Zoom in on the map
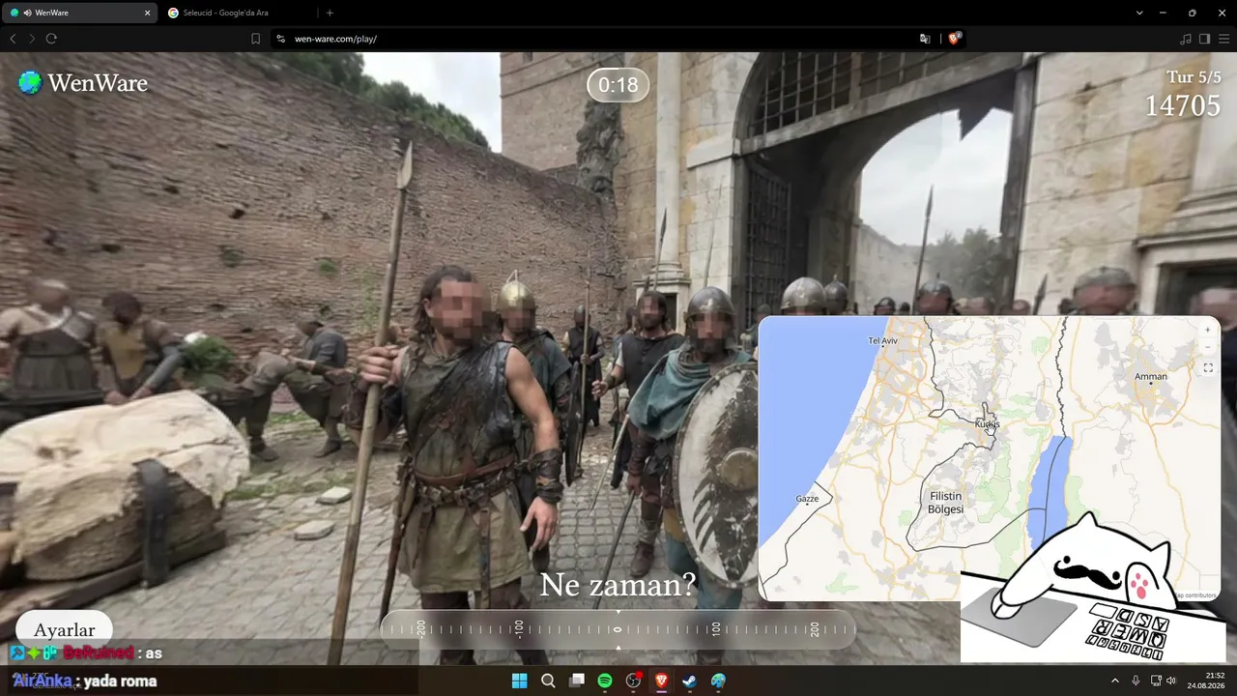 pos(1207,330)
